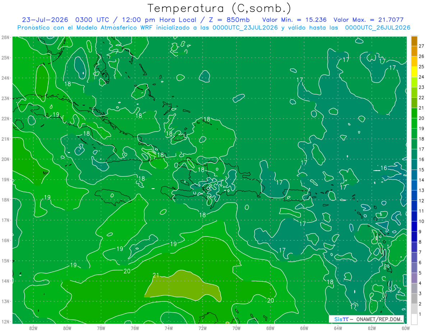Viewport: 431px width, 333px height.
Task: Select the "Z = 850mb" level label
Action: coord(228,20)
